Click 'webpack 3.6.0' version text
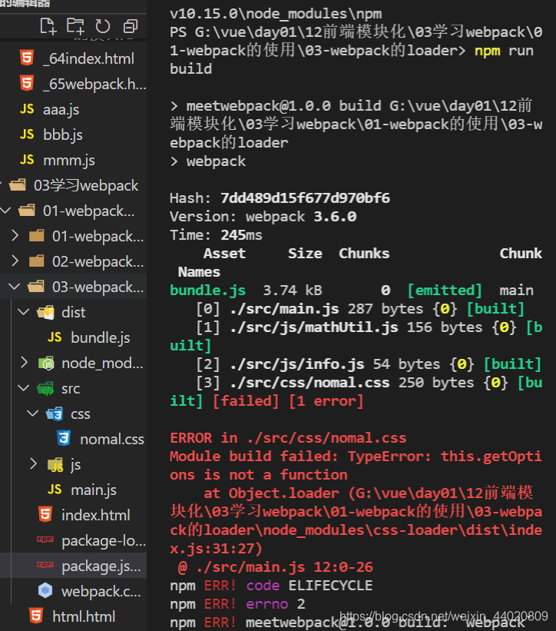Image resolution: width=556 pixels, height=631 pixels. coord(301,217)
